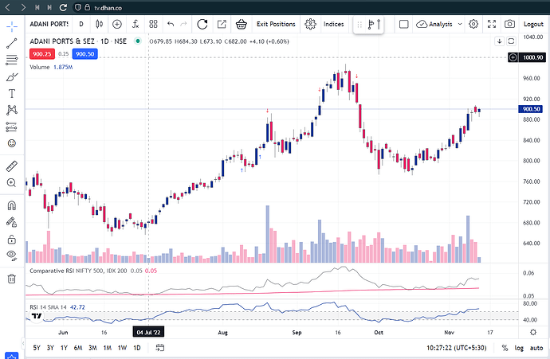Click the compare or add symbol button
The image size is (550, 359).
(x=117, y=24)
